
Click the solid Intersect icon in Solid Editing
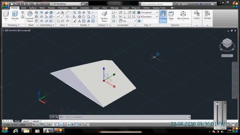pos(42,21)
